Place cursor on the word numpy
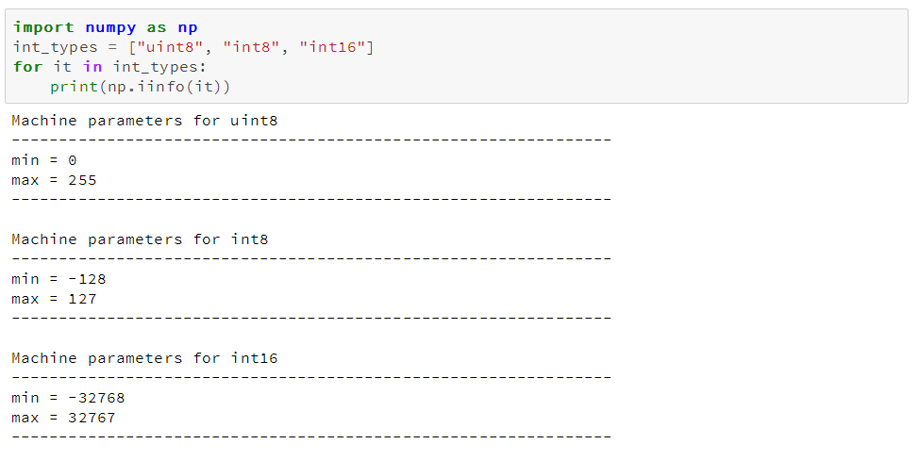Screen dimensions: 918x461 tap(110, 27)
